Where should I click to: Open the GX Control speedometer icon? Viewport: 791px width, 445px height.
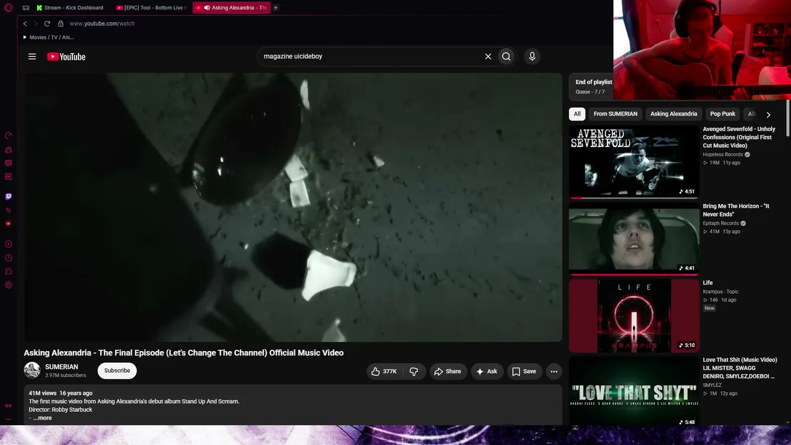click(9, 135)
